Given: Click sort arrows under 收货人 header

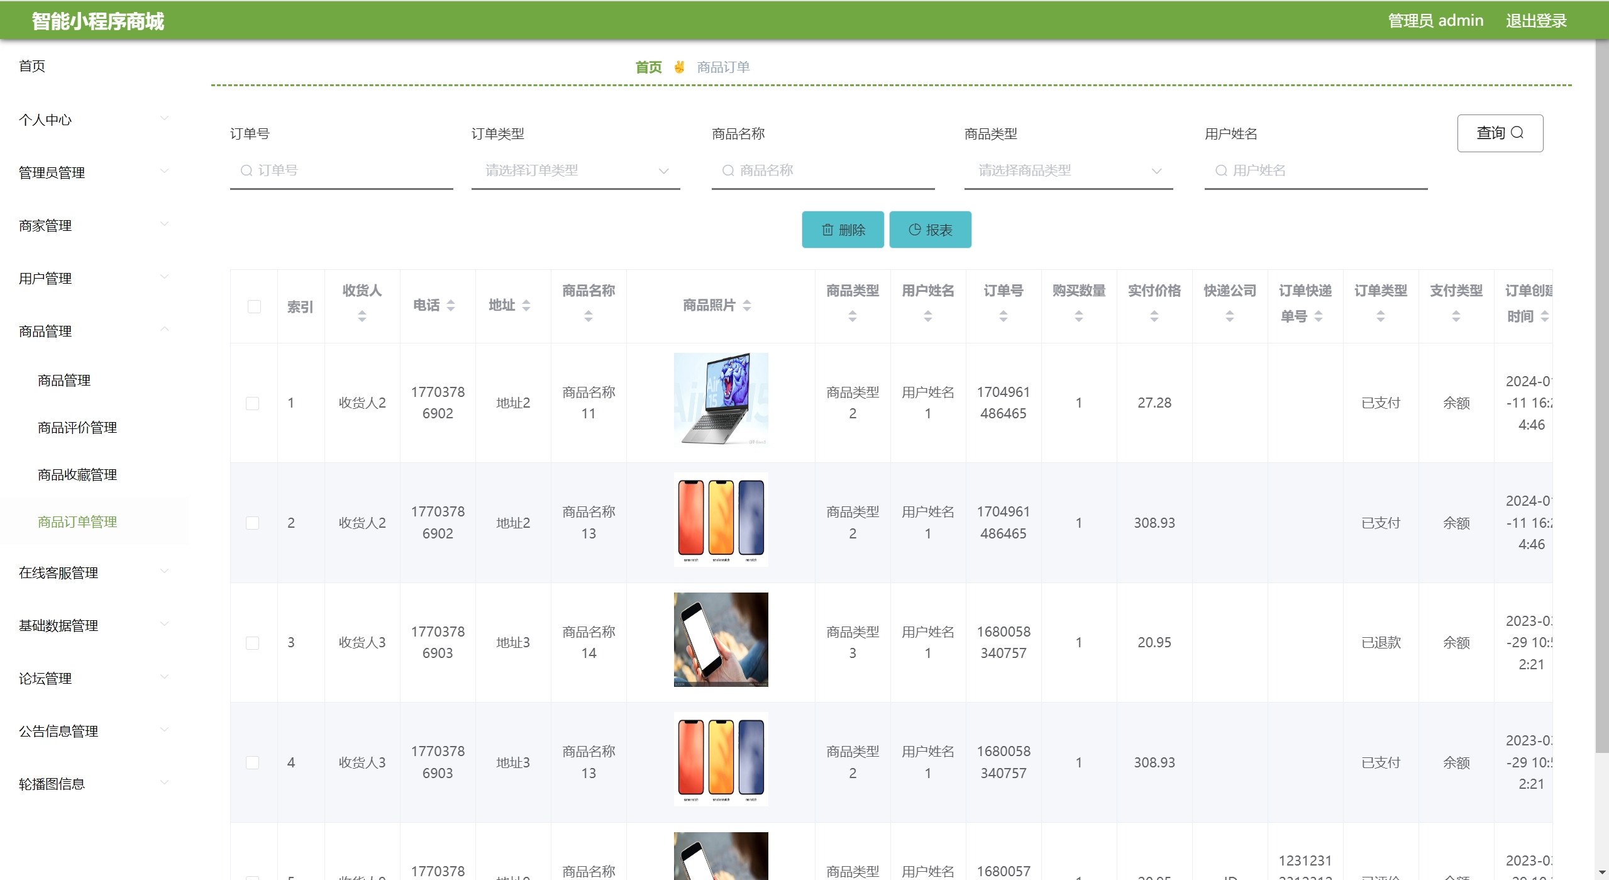Looking at the screenshot, I should click(x=362, y=316).
